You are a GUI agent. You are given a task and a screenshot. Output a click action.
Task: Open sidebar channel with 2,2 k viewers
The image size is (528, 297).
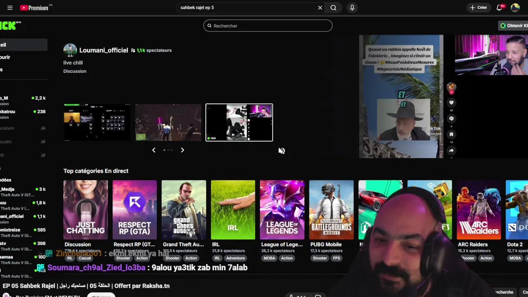(23, 100)
